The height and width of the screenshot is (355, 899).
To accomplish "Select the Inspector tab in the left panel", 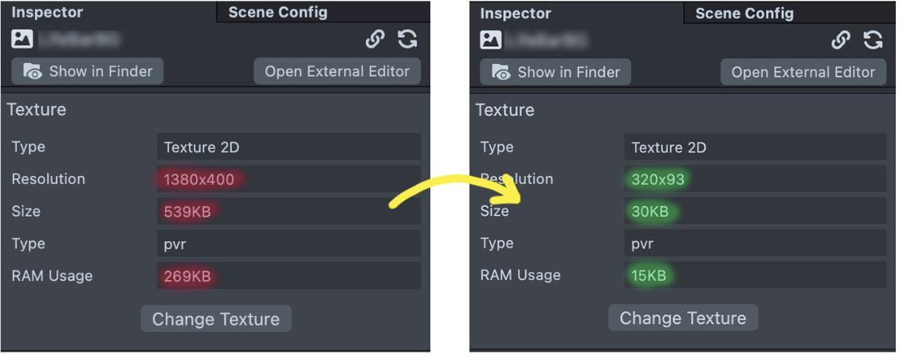I will (x=47, y=13).
